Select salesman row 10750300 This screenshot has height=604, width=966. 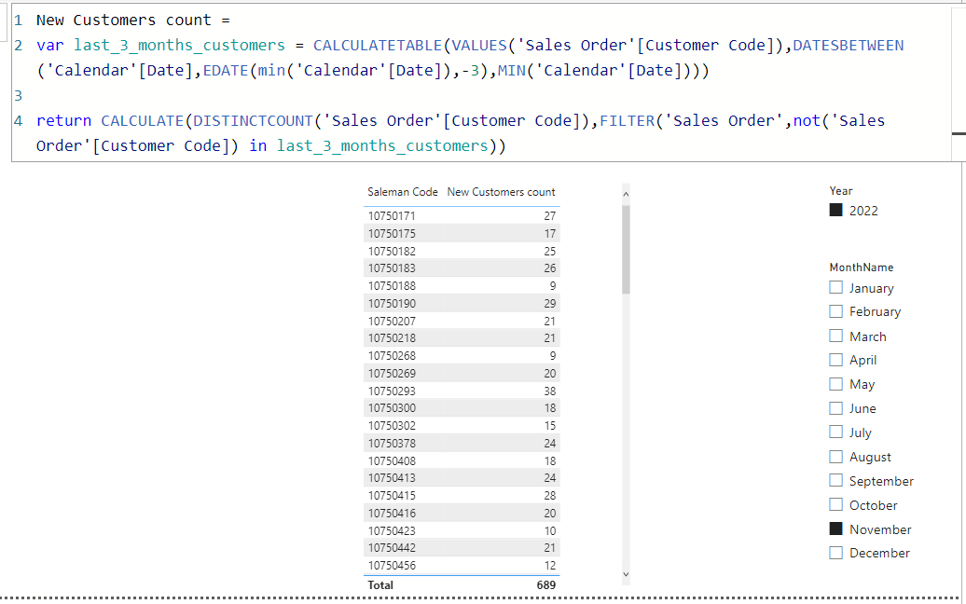coord(462,408)
